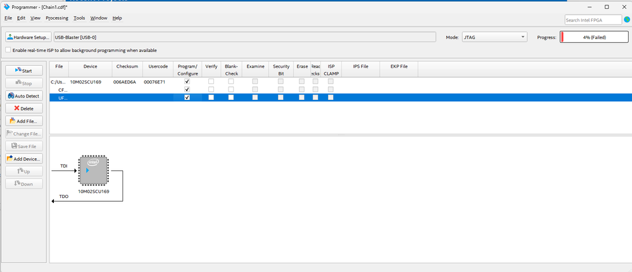
Task: Click the File column header
Action: point(60,70)
